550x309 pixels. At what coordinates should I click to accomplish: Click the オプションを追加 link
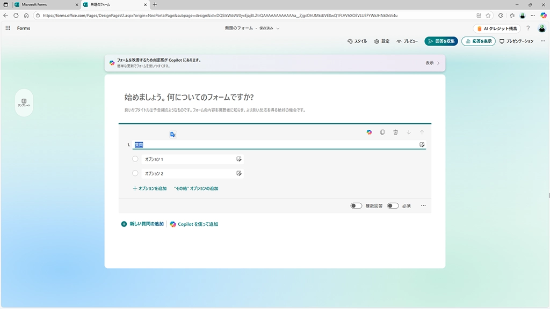pyautogui.click(x=149, y=188)
